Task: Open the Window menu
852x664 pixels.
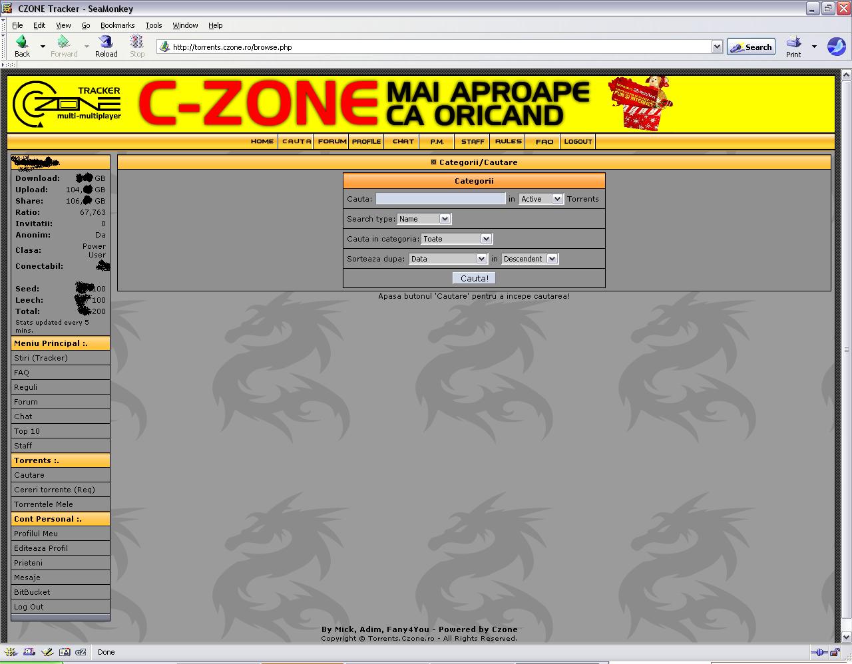Action: click(x=185, y=25)
